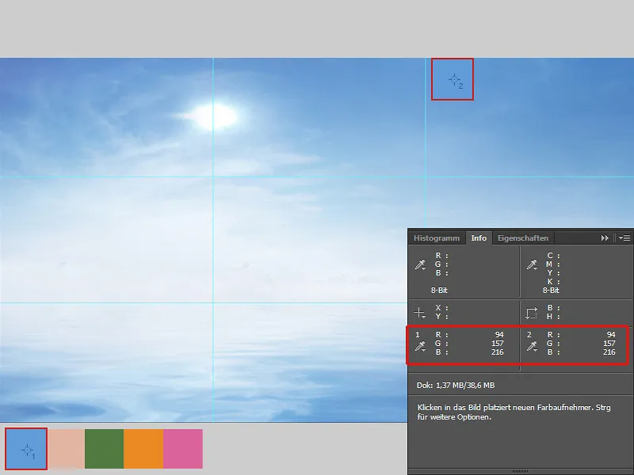Select the Info tab
The width and height of the screenshot is (634, 475).
[479, 238]
